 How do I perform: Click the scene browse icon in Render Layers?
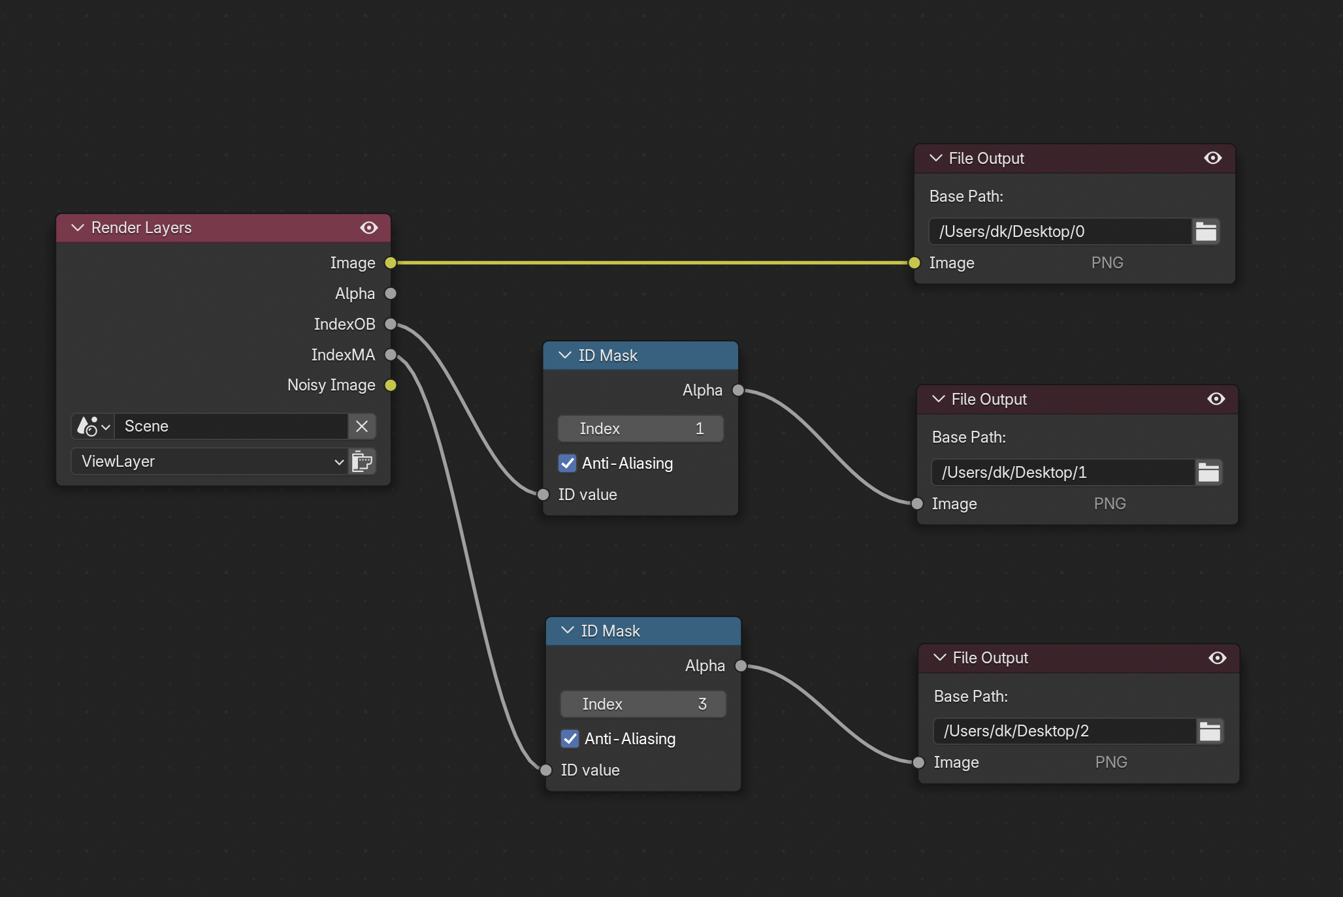point(93,426)
